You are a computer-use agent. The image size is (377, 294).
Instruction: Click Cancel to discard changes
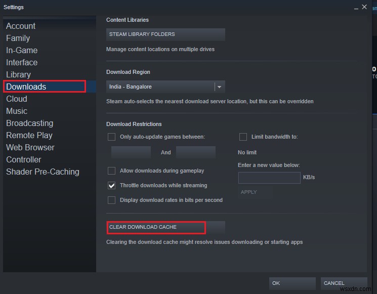coord(344,283)
